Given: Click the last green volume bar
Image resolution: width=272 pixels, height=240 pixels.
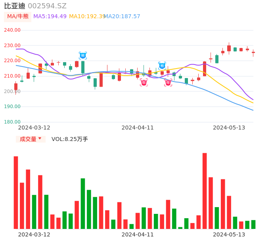Looking at the screenshot, I should [253, 225].
